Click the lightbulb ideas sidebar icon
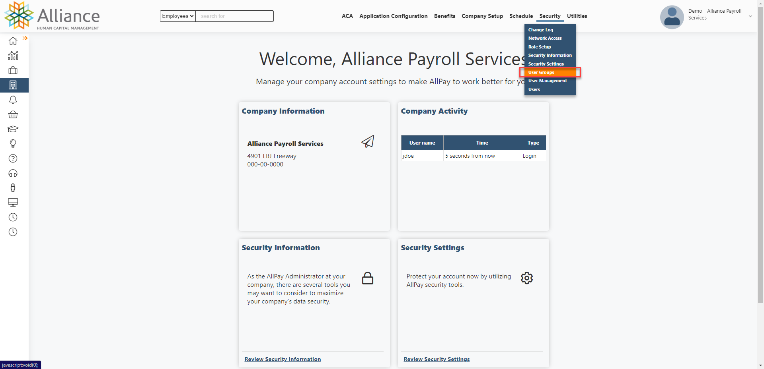Image resolution: width=764 pixels, height=369 pixels. point(13,144)
